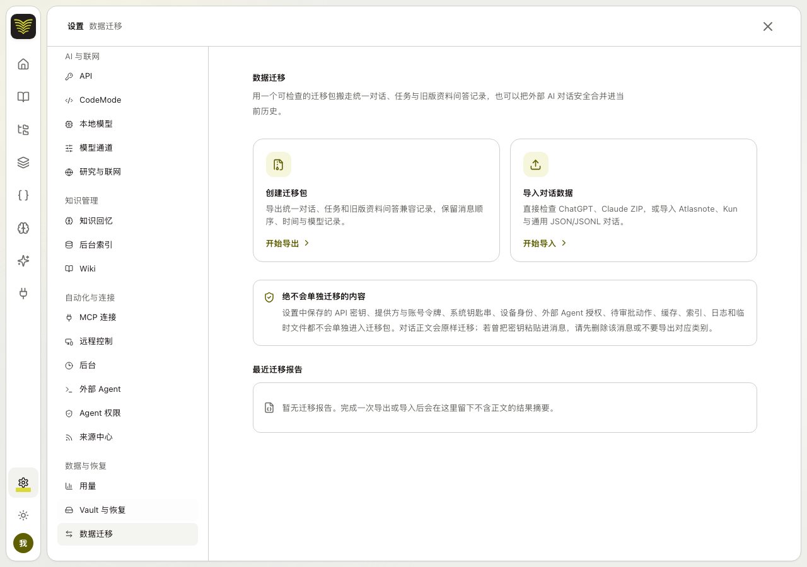This screenshot has width=807, height=567.
Task: Select 本地模型 in the sidebar
Action: click(x=127, y=124)
